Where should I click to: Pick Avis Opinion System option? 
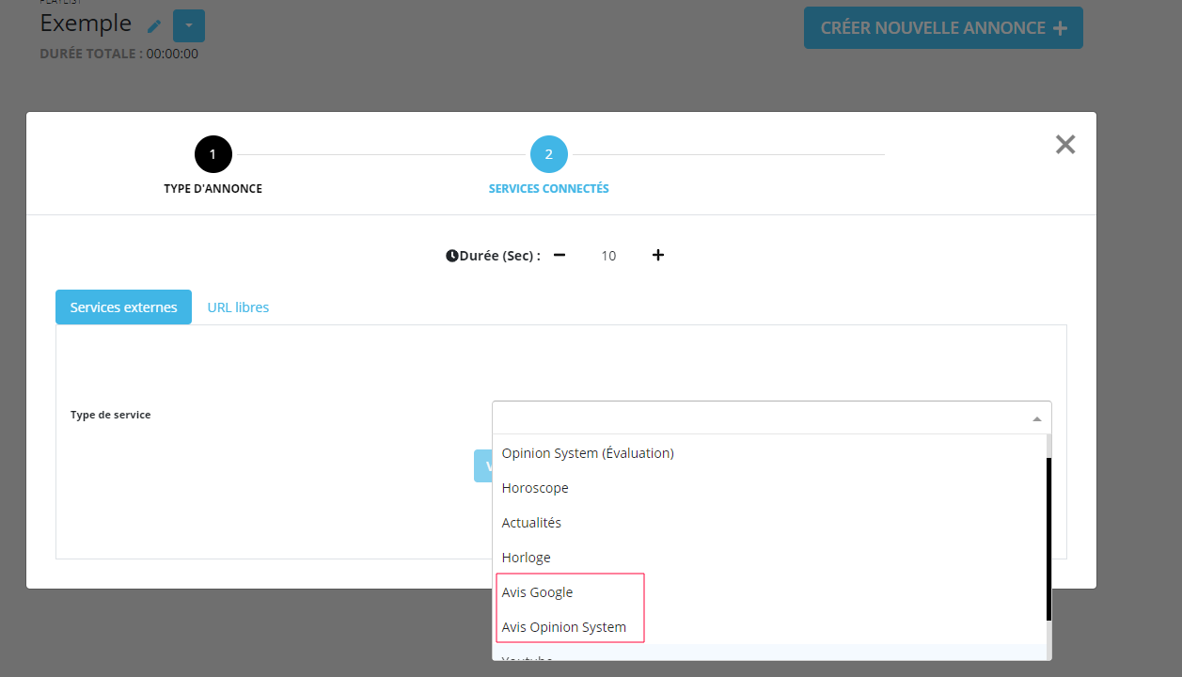coord(768,627)
